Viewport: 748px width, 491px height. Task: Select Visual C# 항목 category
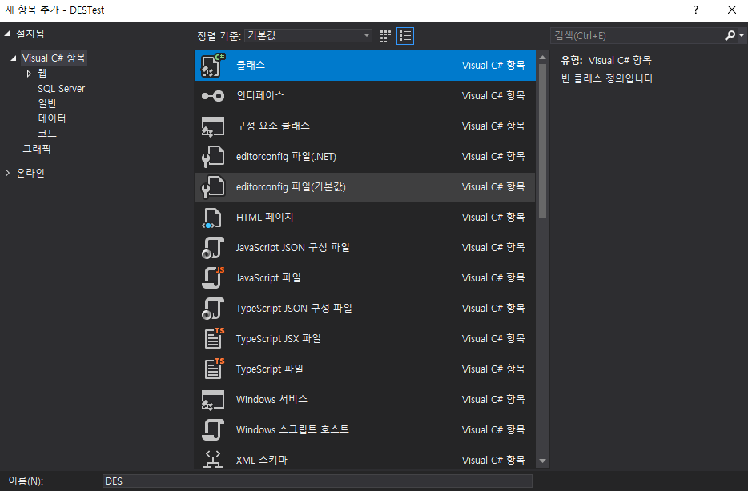click(x=54, y=58)
